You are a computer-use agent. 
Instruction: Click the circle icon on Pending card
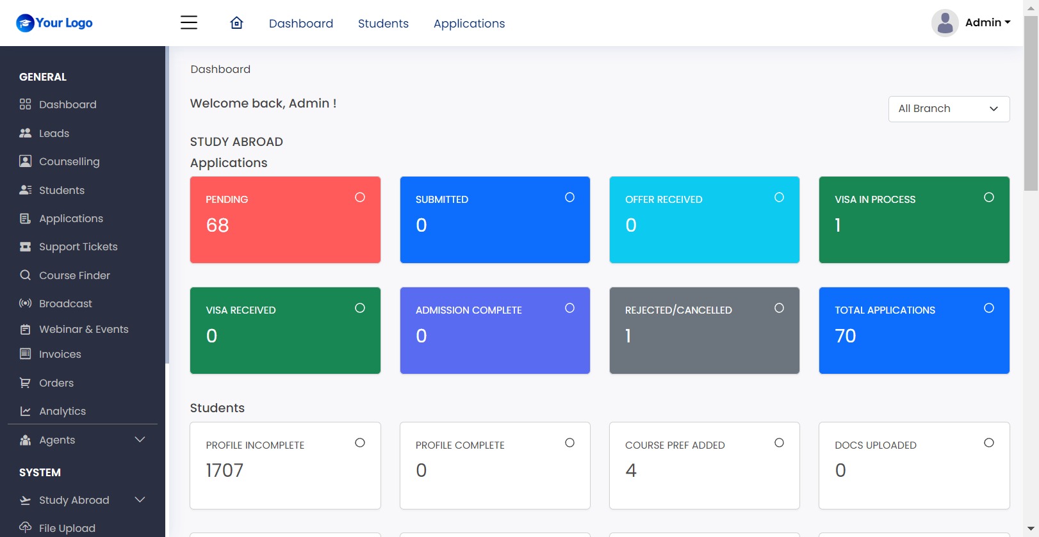360,197
